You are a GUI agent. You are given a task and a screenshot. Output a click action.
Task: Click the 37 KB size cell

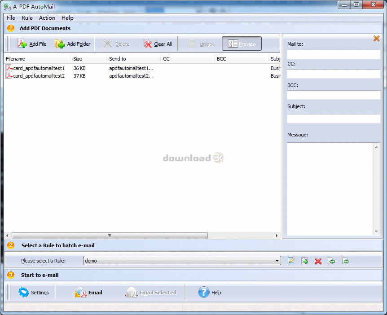[79, 76]
